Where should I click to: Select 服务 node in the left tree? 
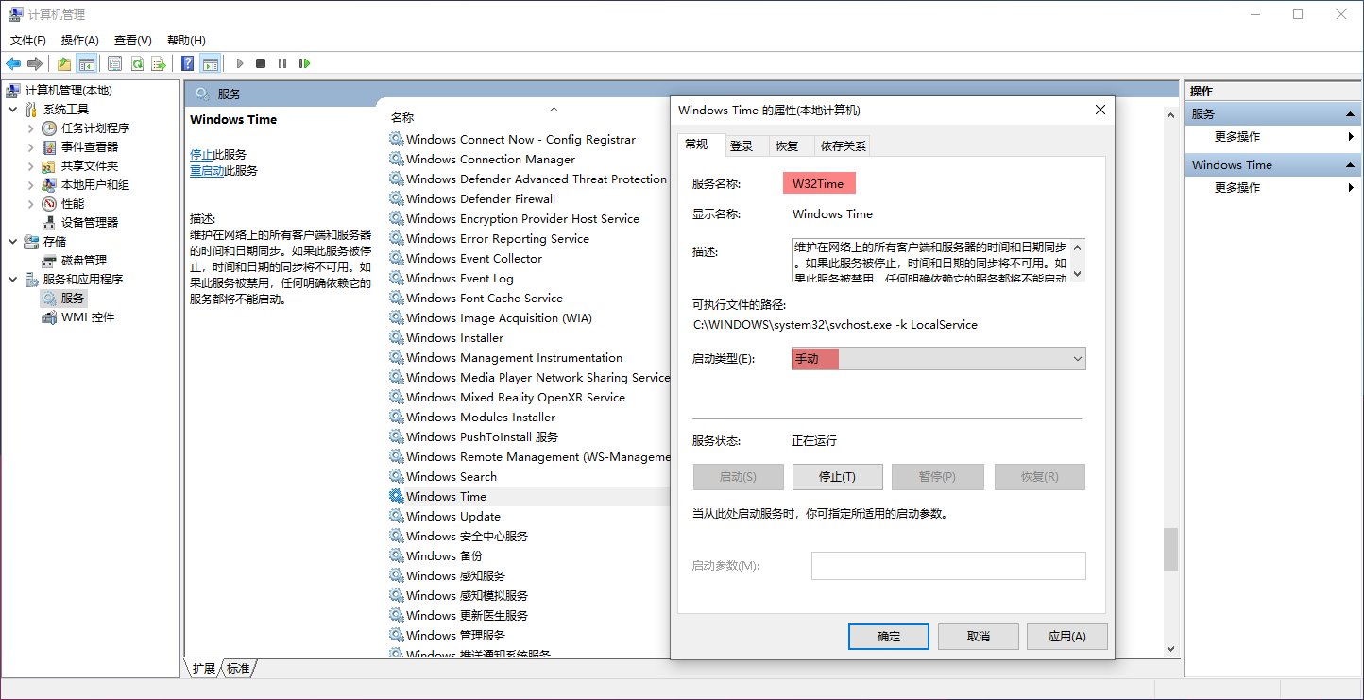[73, 298]
